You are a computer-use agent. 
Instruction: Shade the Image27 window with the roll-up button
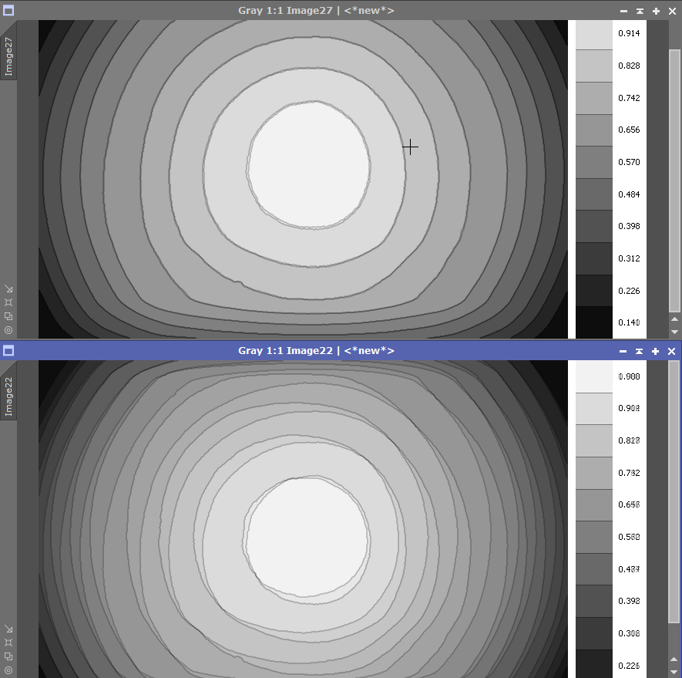[x=640, y=11]
